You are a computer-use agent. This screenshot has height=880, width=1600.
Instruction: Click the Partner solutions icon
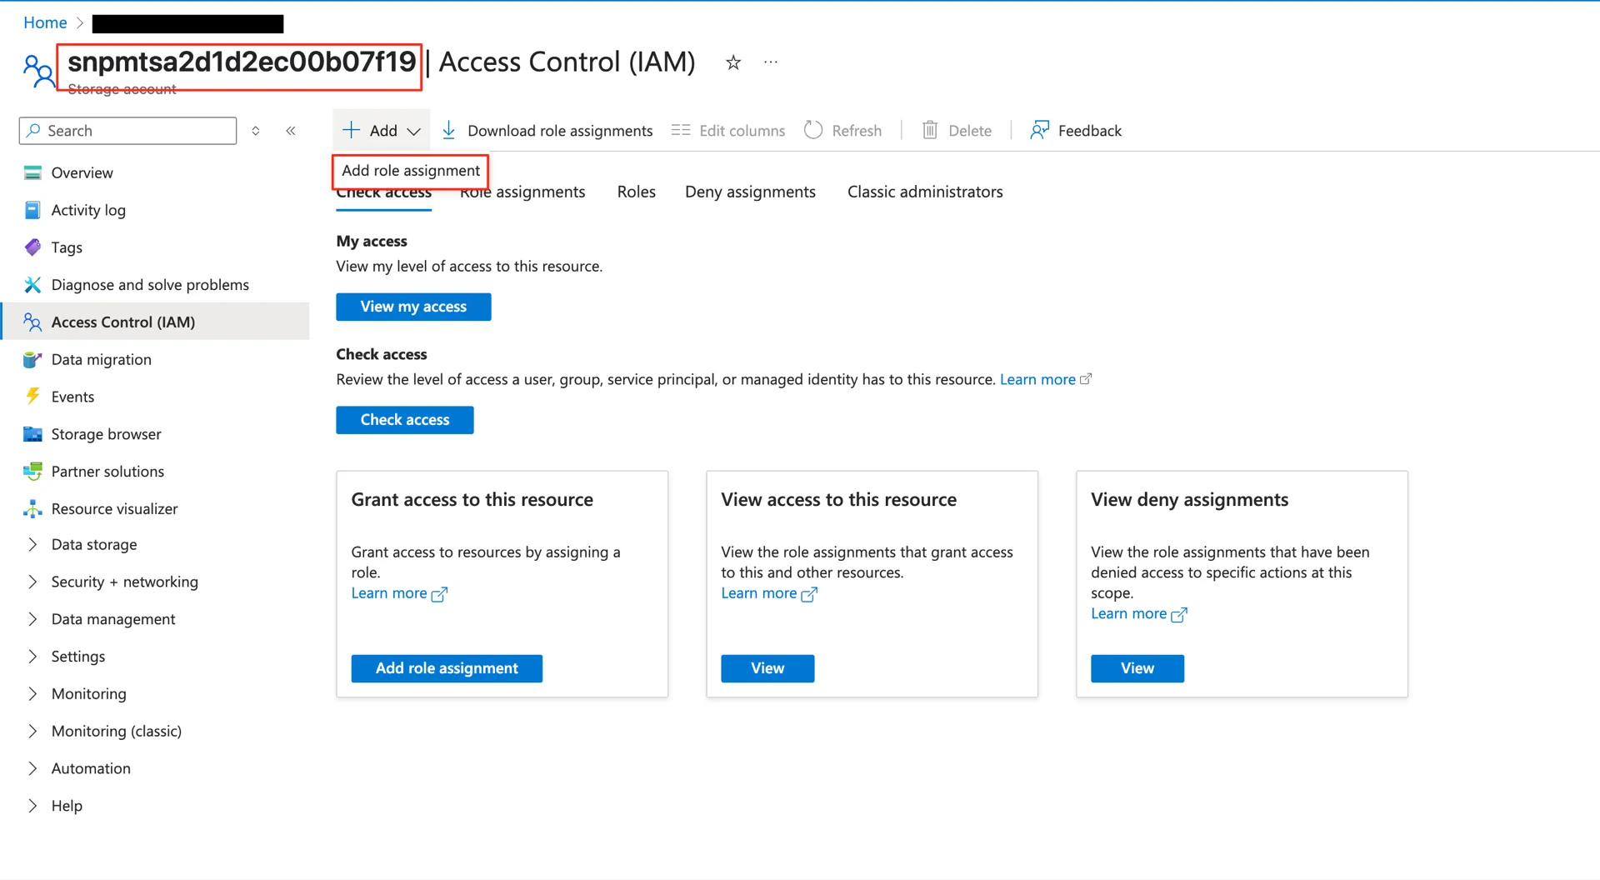[32, 472]
